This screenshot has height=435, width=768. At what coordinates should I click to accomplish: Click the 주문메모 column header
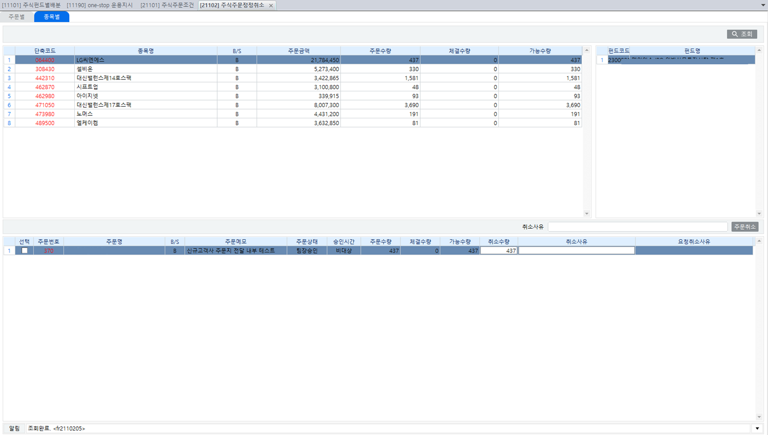(236, 242)
